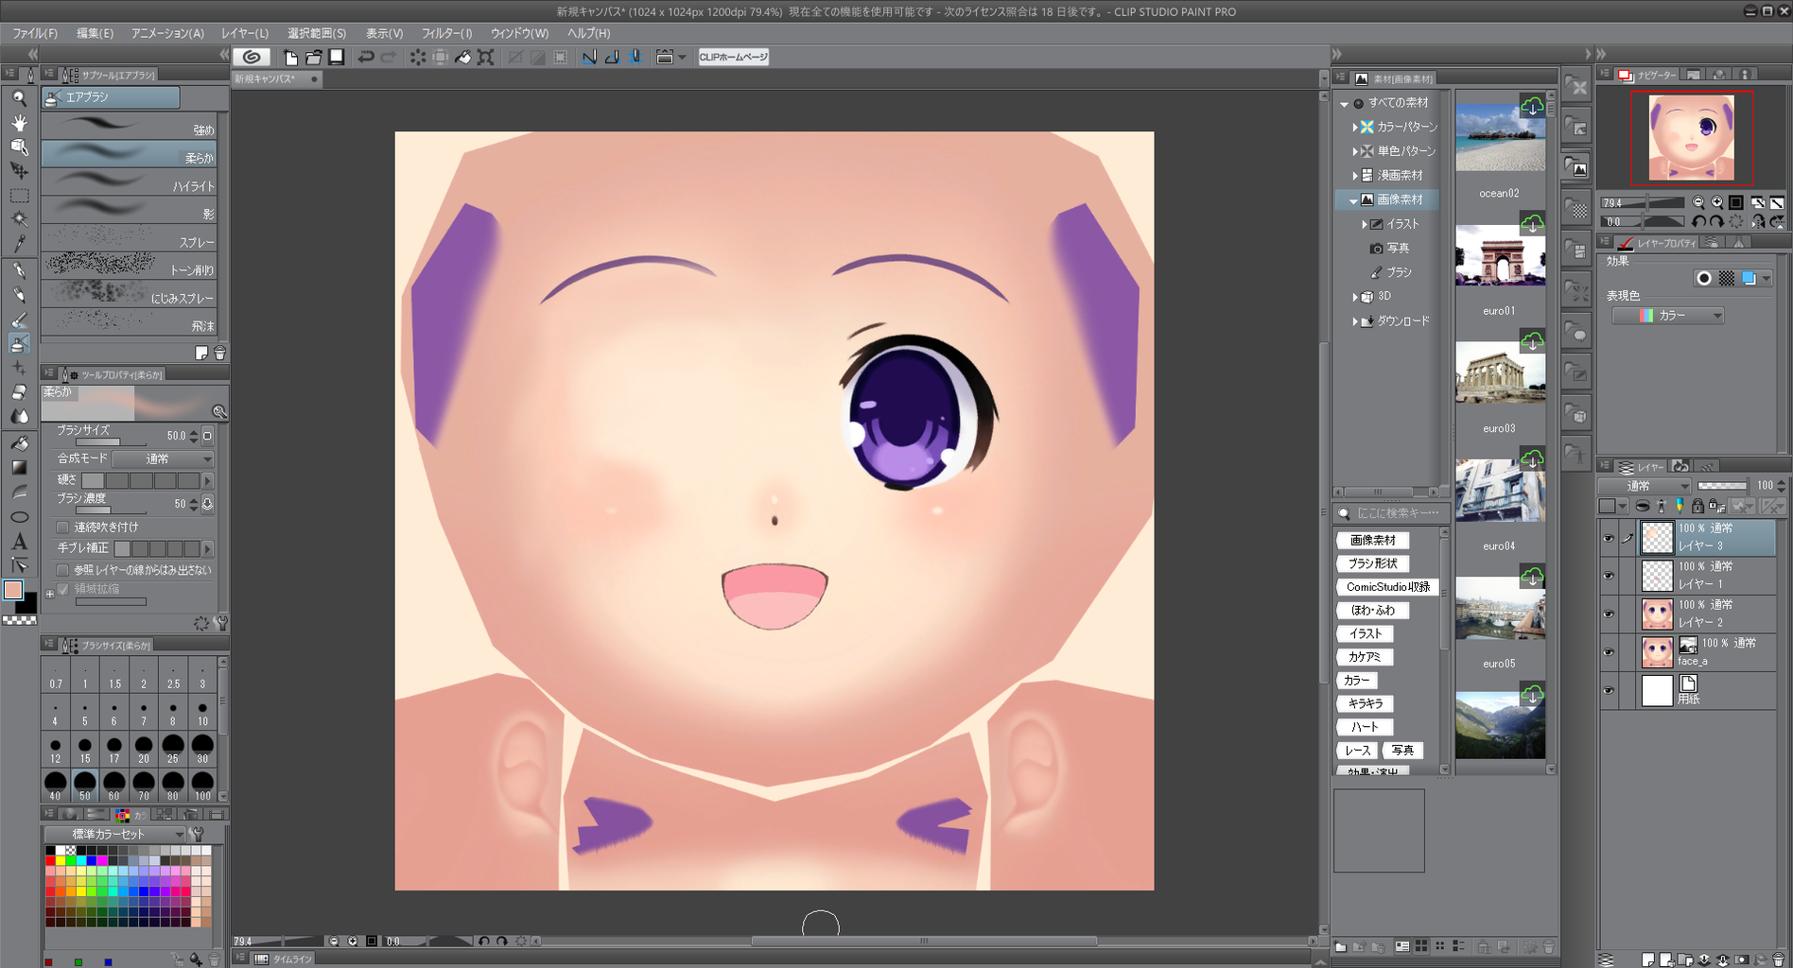Click the ブラシサイズ slider

111,441
